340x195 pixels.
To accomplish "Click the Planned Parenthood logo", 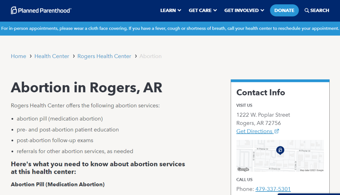I will click(40, 10).
